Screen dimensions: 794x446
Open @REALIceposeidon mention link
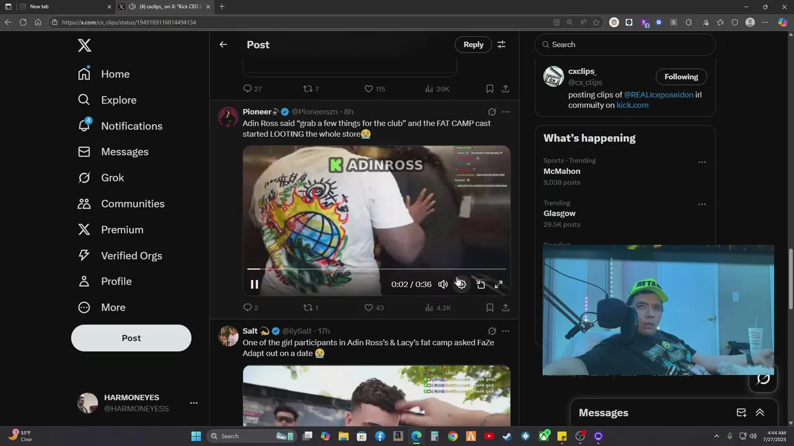[x=658, y=95]
